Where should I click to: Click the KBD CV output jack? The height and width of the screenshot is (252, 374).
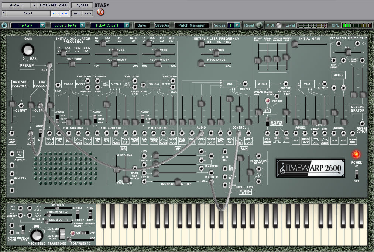(12, 154)
